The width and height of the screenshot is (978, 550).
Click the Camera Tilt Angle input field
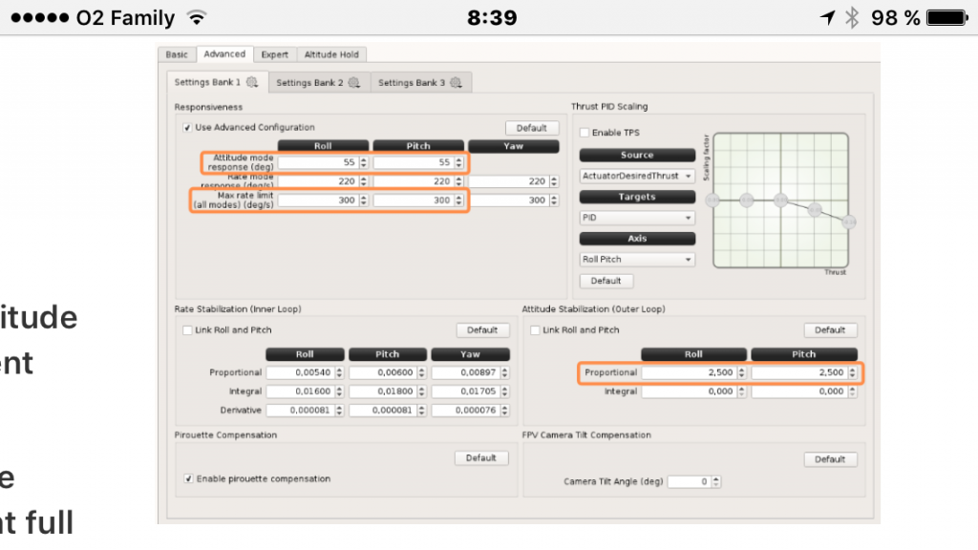point(689,482)
